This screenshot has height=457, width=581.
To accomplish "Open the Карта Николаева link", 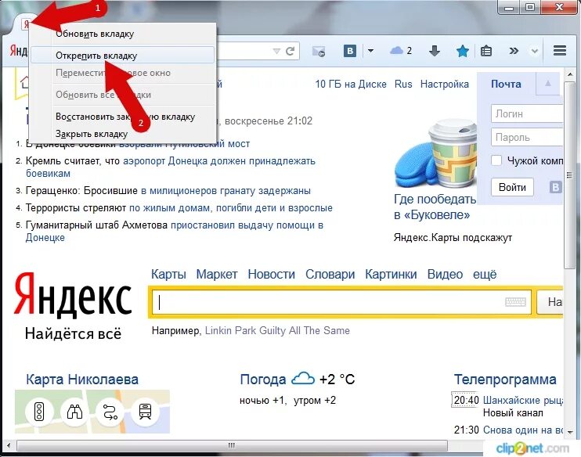I will (82, 380).
